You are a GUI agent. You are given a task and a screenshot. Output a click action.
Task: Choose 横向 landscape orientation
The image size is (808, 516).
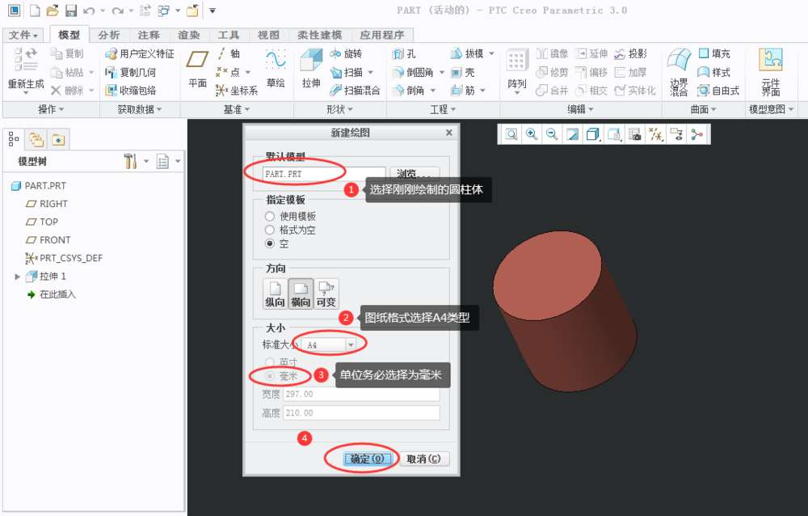coord(301,294)
